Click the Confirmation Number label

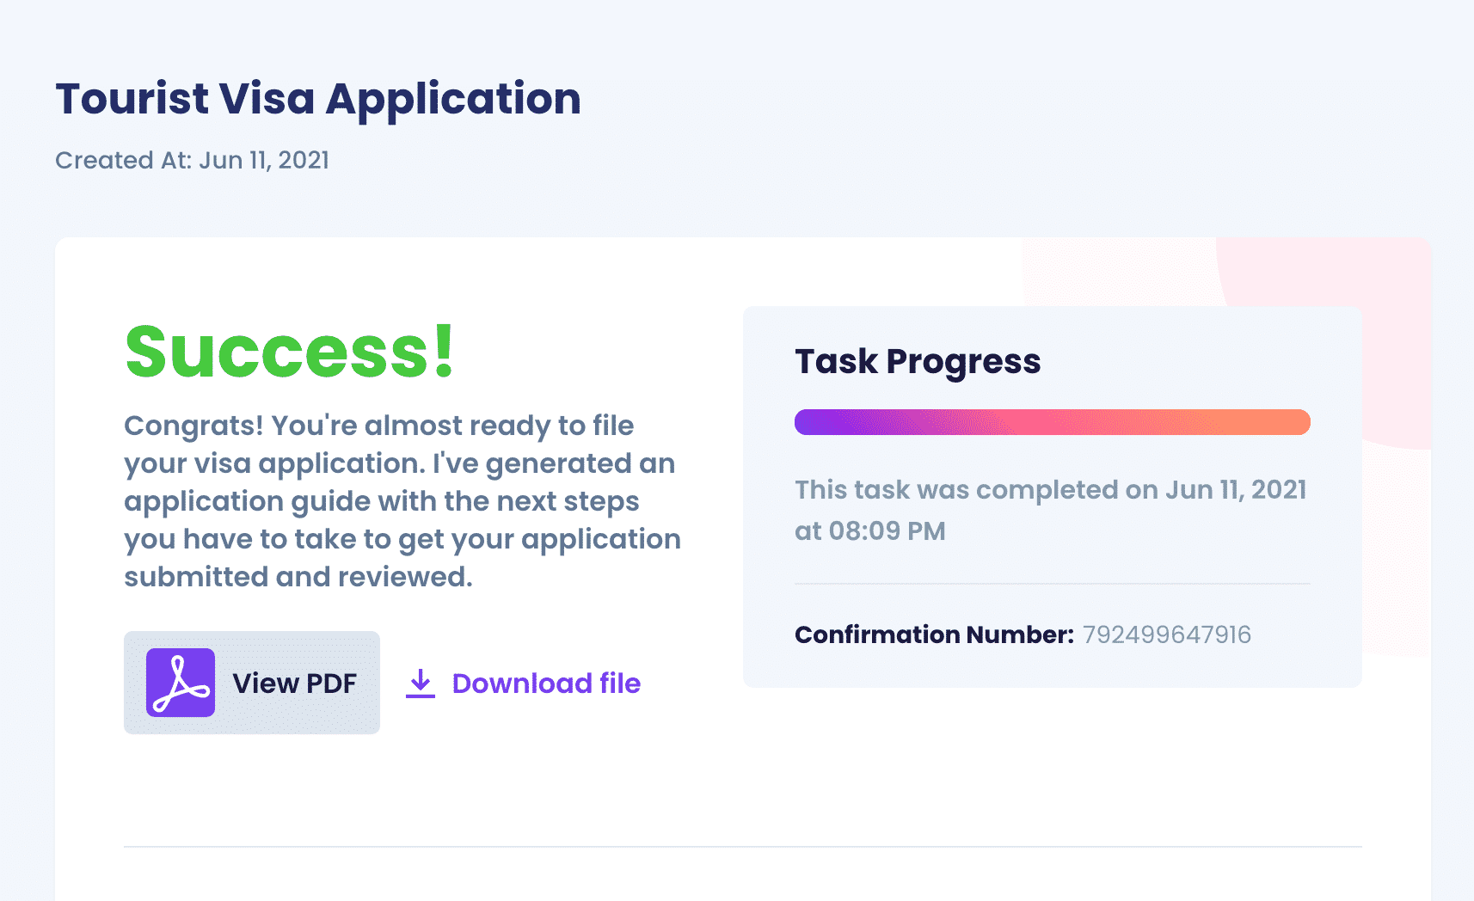pyautogui.click(x=934, y=634)
